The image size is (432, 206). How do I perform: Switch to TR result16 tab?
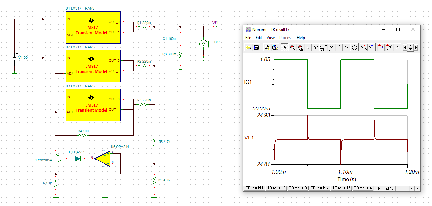363,188
